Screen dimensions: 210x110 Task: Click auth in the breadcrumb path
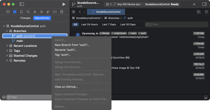coord(130,18)
